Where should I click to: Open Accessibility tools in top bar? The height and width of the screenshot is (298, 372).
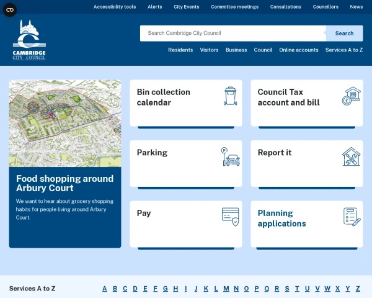[x=115, y=7]
